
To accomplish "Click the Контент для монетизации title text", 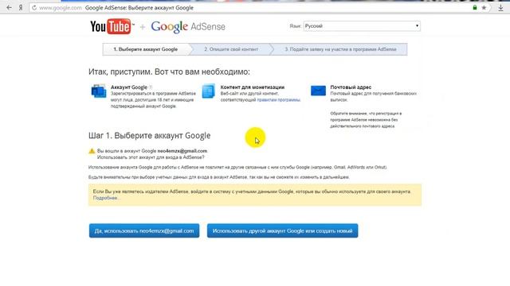I will coord(253,87).
